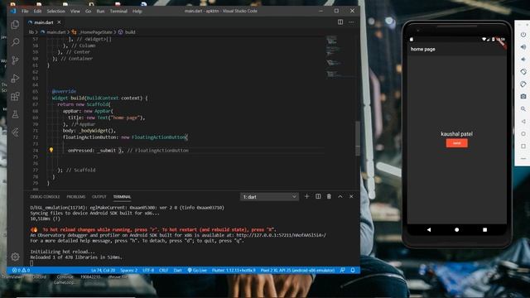Rotate emulator left

tap(523, 72)
